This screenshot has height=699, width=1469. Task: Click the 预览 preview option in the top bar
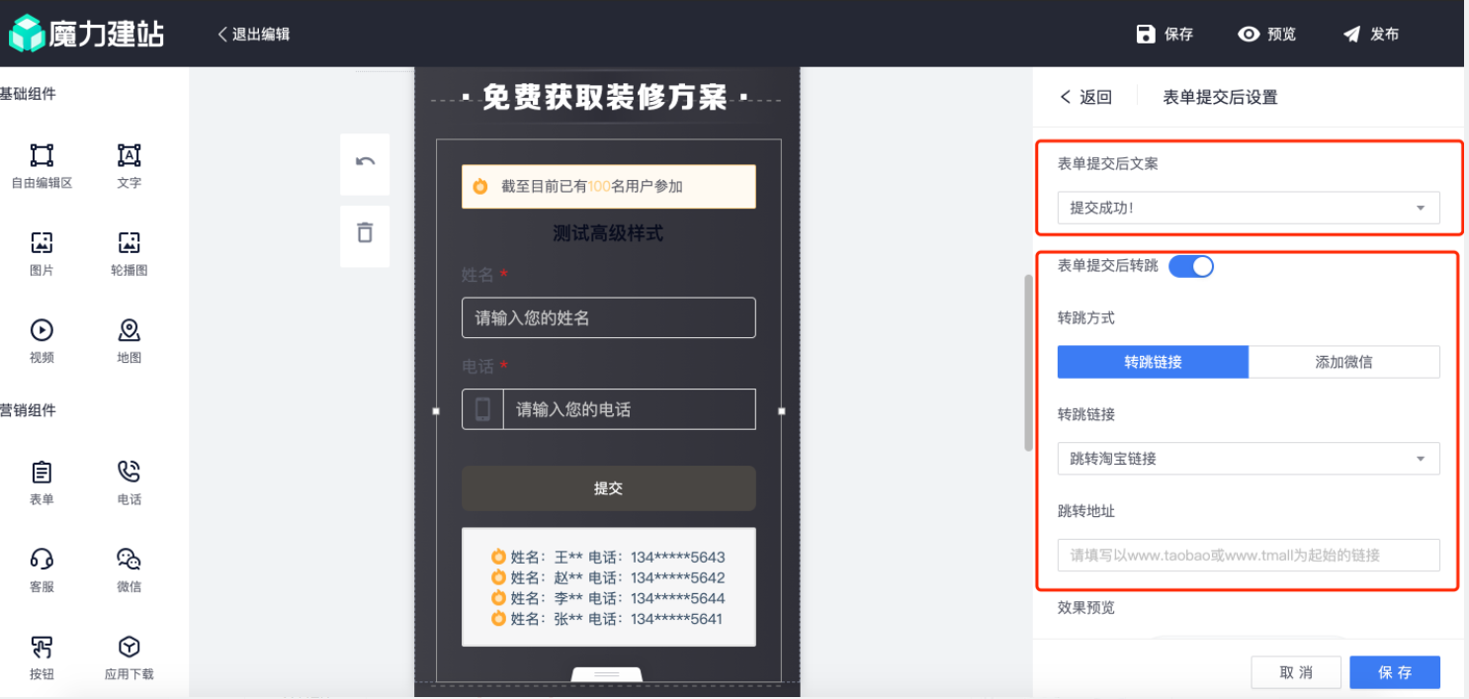tap(1268, 33)
